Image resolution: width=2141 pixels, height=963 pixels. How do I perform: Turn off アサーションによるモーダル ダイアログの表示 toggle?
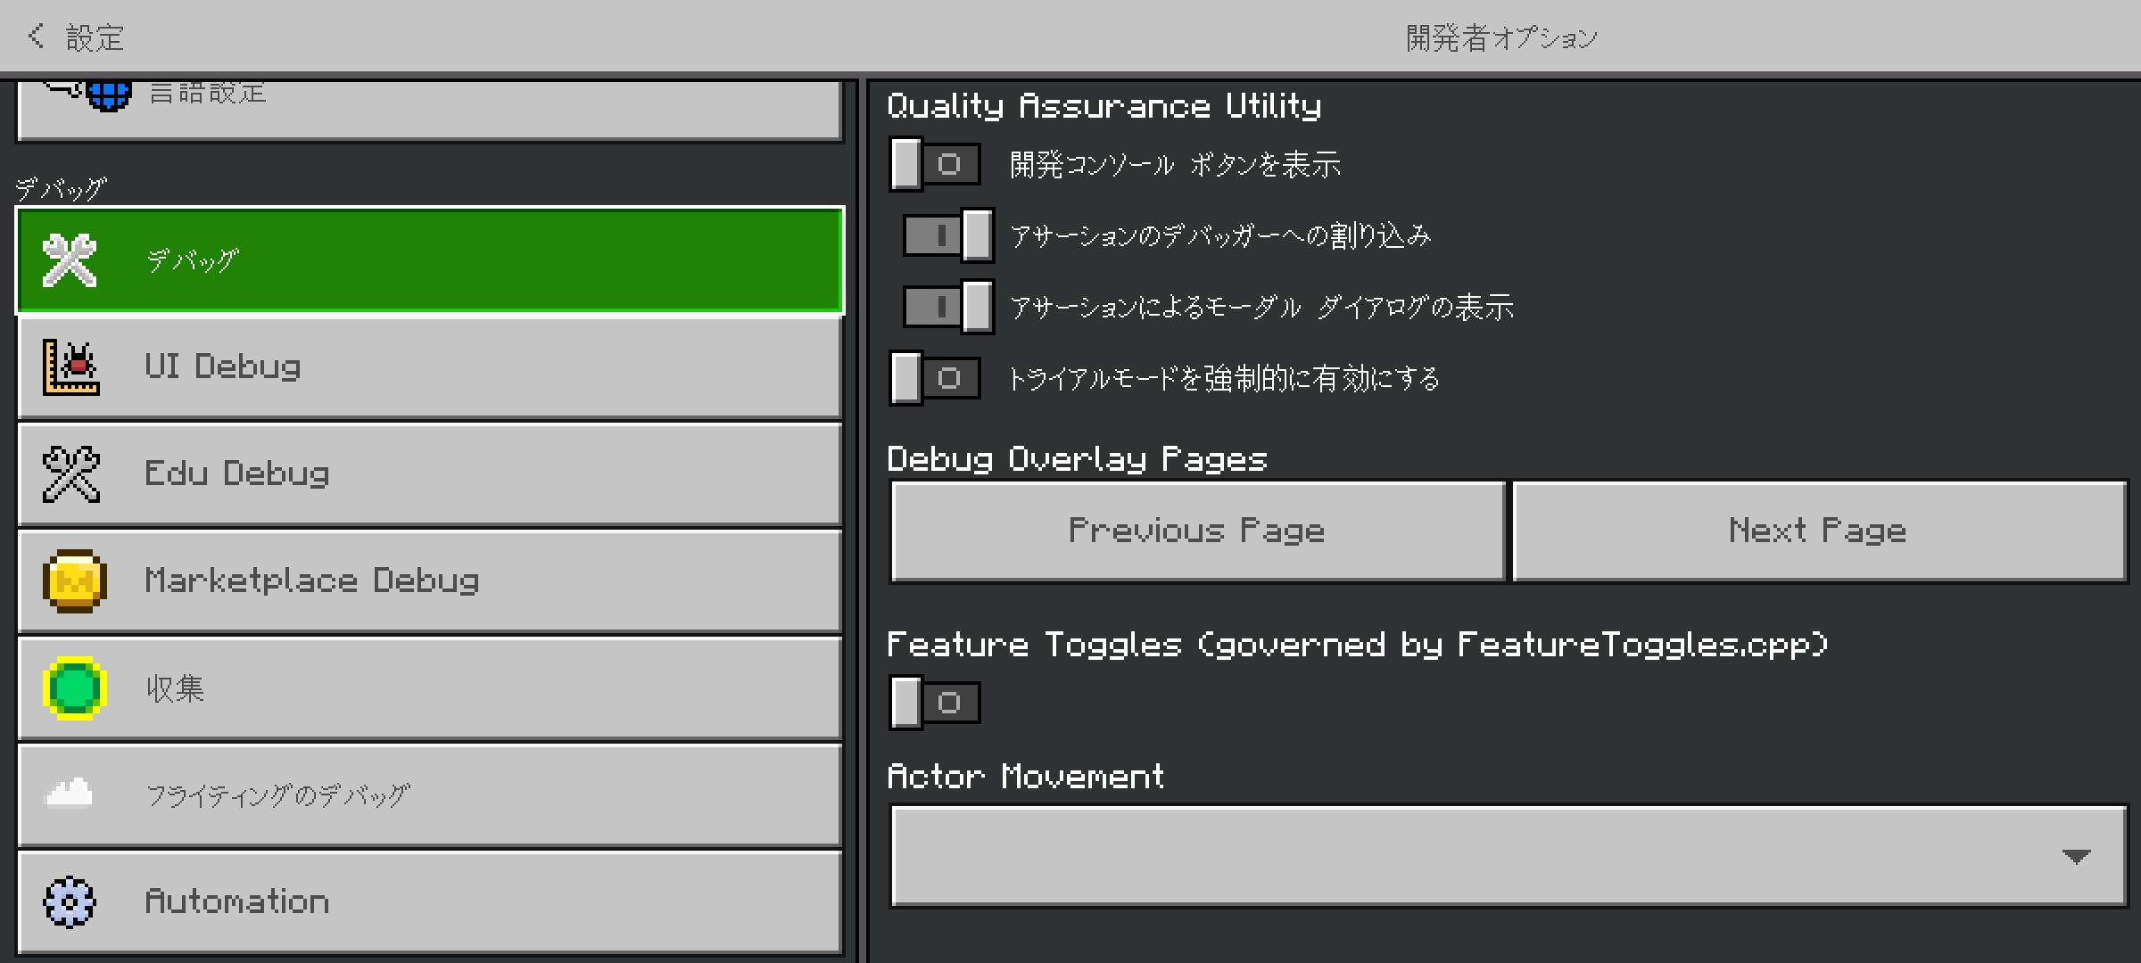[x=949, y=307]
